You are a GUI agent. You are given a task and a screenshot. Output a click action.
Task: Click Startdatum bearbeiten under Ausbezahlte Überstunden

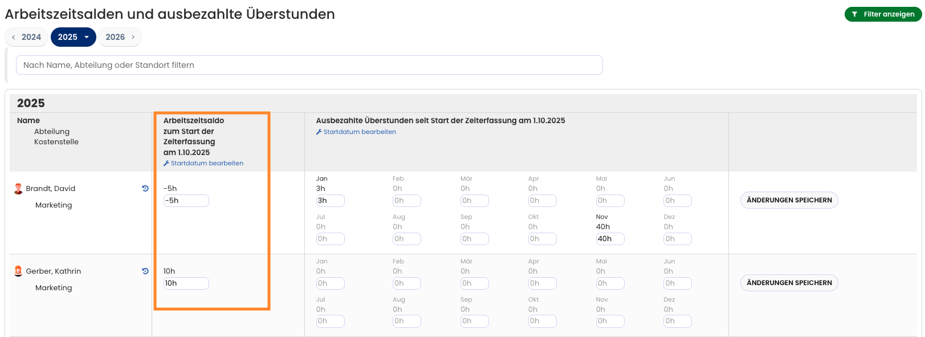pos(359,132)
